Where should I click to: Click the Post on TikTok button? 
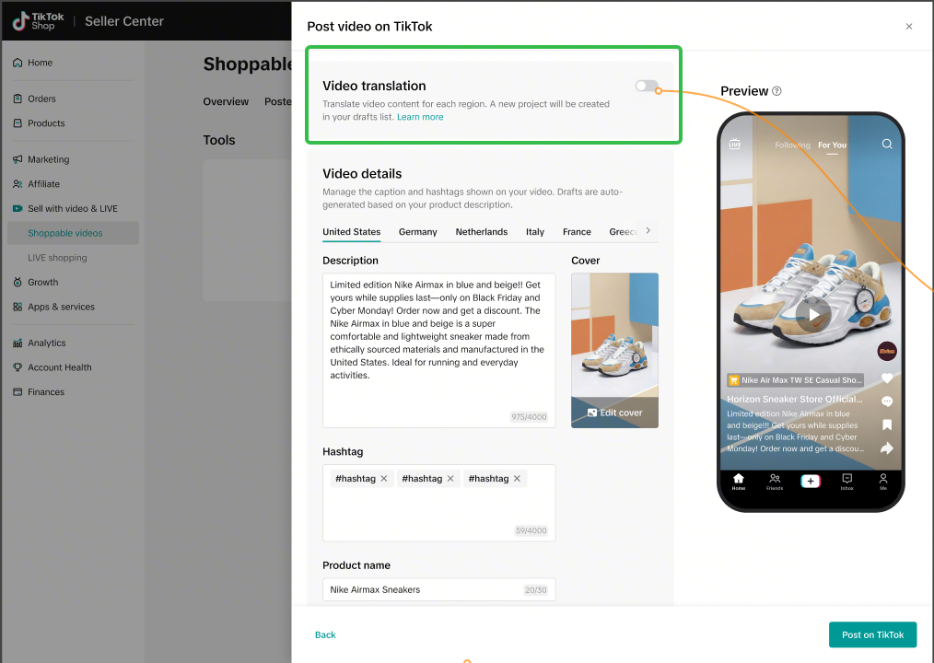pyautogui.click(x=872, y=634)
